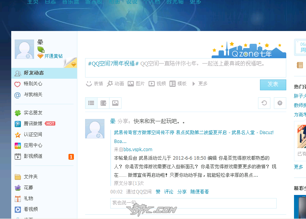Click 随便看看 link
The height and width of the screenshot is (219, 306).
200,192
